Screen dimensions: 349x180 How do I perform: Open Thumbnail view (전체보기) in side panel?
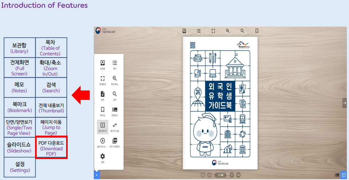[115, 110]
